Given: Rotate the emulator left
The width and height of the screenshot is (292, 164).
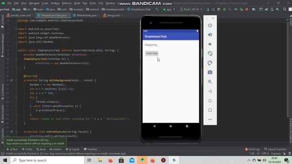Looking at the screenshot, I should (x=210, y=54).
